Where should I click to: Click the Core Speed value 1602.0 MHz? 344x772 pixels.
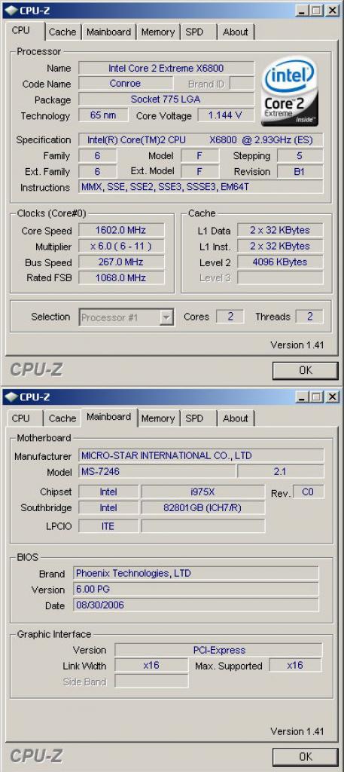coord(121,231)
